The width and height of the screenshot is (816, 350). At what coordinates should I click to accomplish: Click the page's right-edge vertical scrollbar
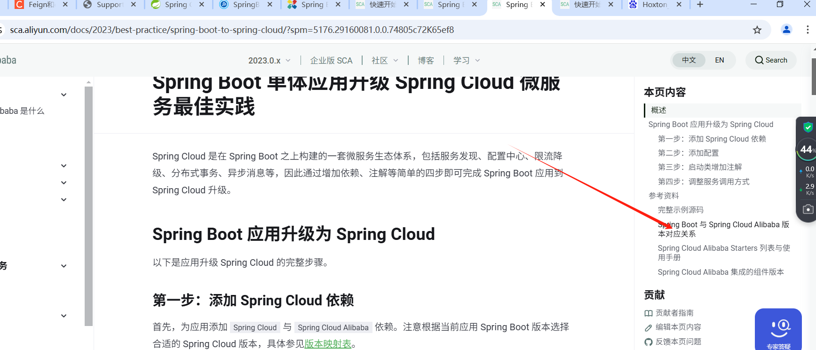814,77
